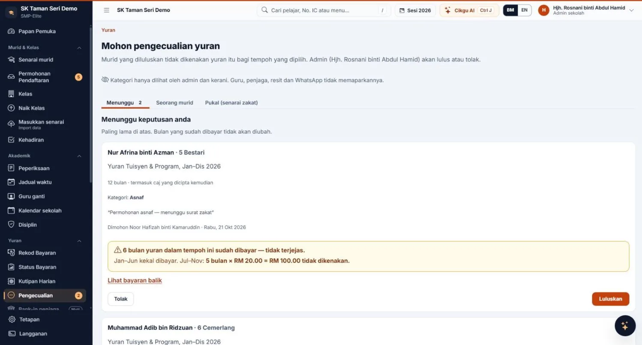This screenshot has width=642, height=345.
Task: Click the Status Bayaran icon
Action: click(x=11, y=267)
